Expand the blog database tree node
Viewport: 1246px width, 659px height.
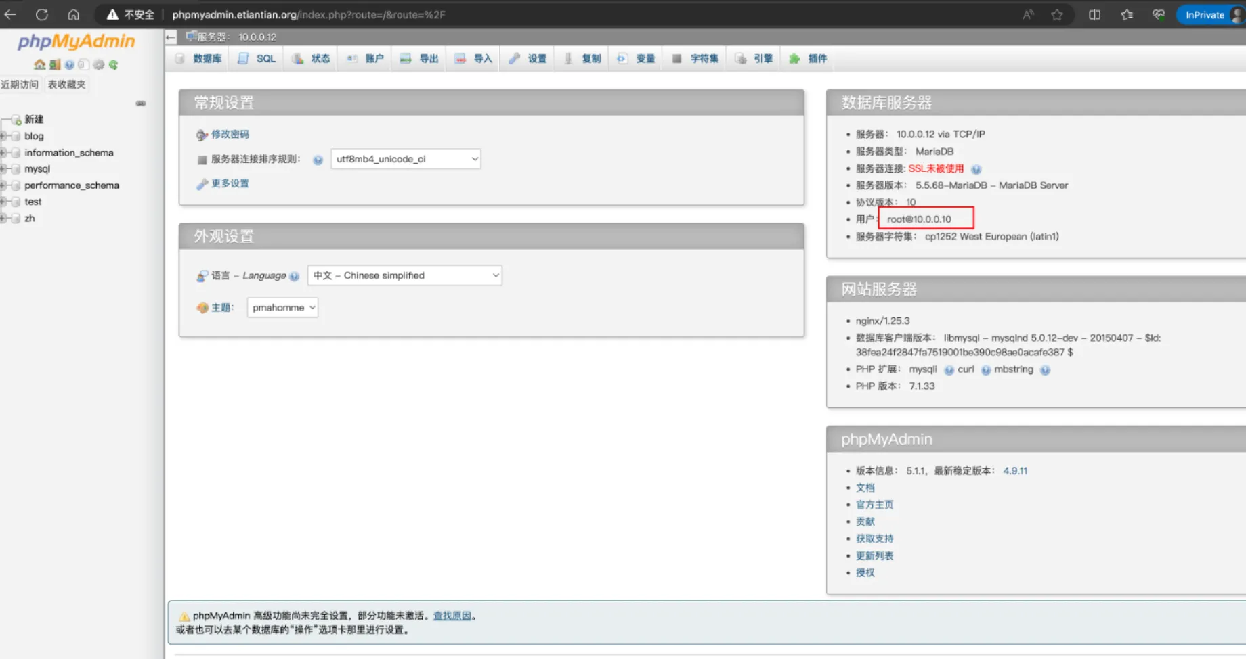4,136
